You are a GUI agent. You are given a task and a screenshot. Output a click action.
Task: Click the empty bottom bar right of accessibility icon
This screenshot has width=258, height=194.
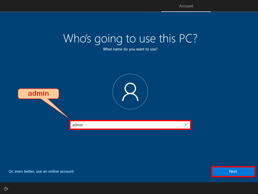coord(127,188)
